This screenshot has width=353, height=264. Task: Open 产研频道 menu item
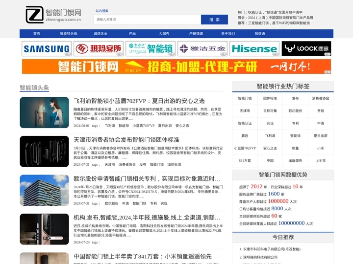(x=196, y=34)
